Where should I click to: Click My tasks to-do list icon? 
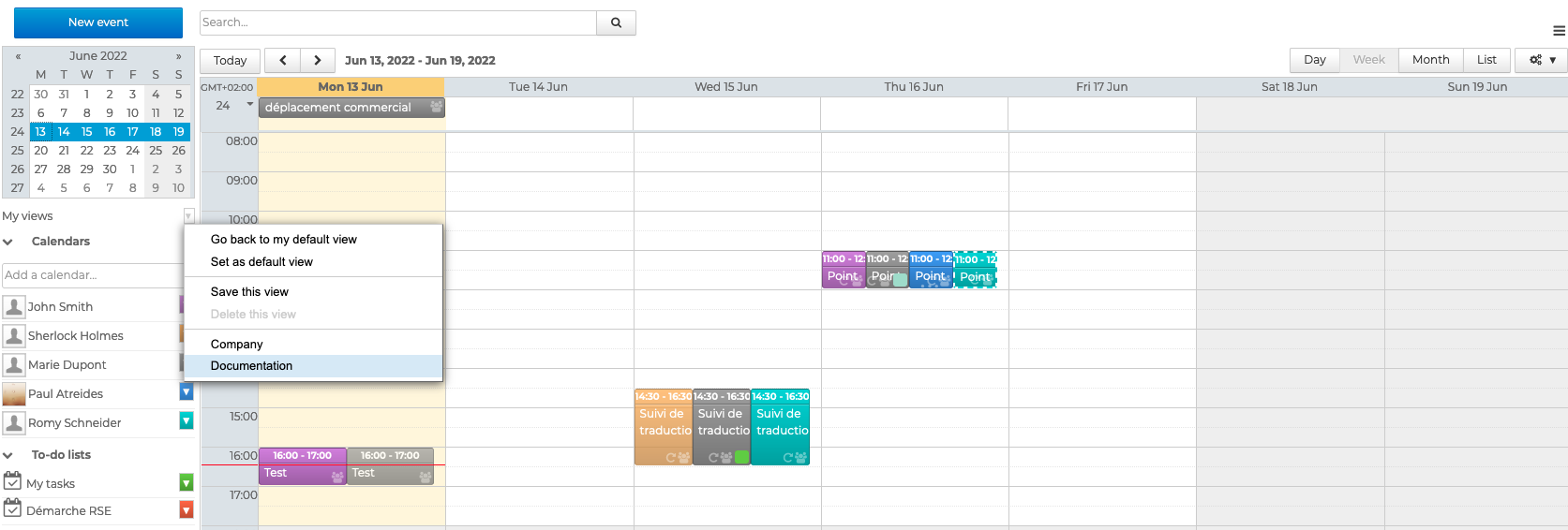pos(12,482)
